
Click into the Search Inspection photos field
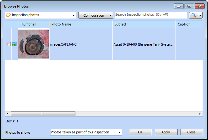click(151, 15)
